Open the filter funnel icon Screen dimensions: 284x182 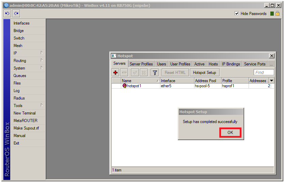click(x=155, y=73)
